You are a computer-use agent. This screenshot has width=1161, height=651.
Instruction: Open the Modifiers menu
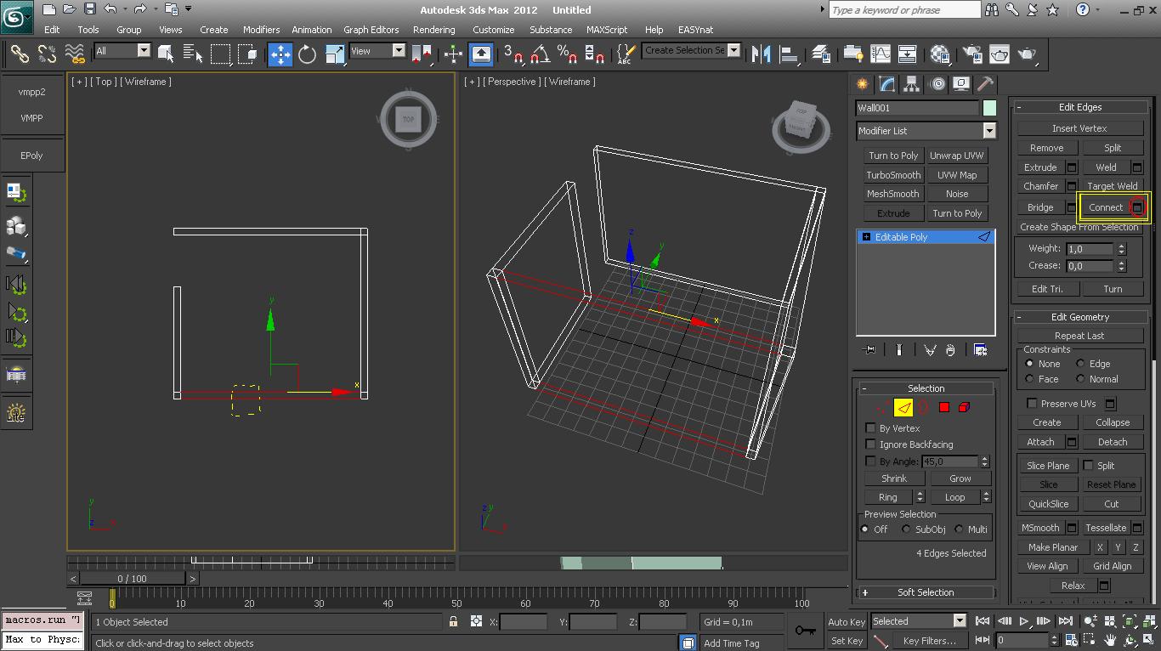coord(261,30)
